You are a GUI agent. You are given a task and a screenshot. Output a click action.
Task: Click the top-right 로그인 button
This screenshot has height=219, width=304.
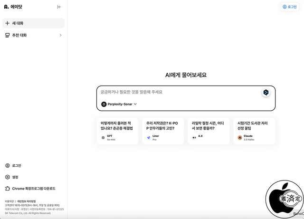(x=289, y=7)
